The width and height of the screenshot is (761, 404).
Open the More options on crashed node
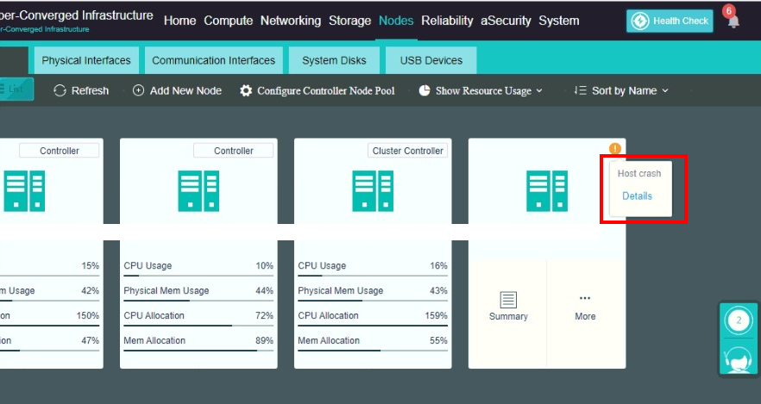click(x=585, y=306)
